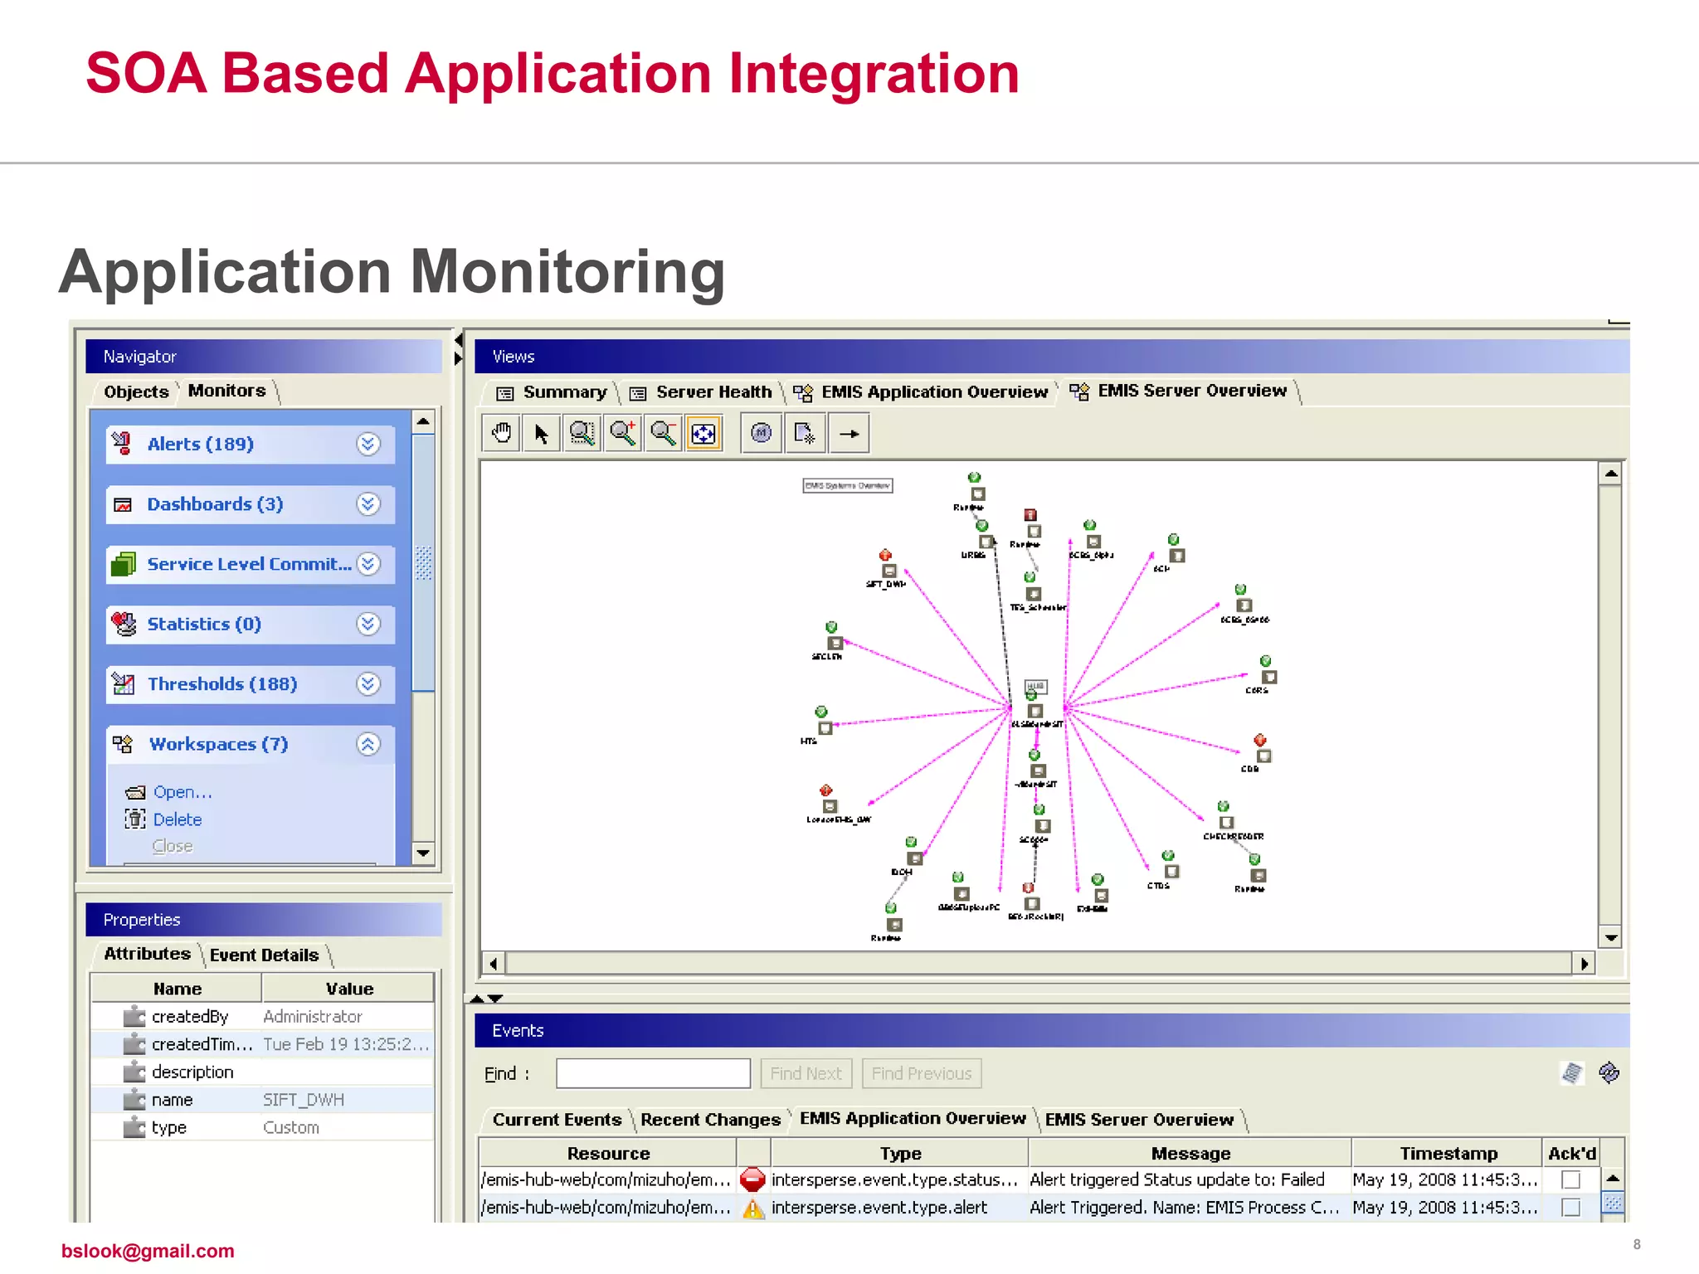Click the Dashboards section icon
1699x1274 pixels.
[x=123, y=504]
